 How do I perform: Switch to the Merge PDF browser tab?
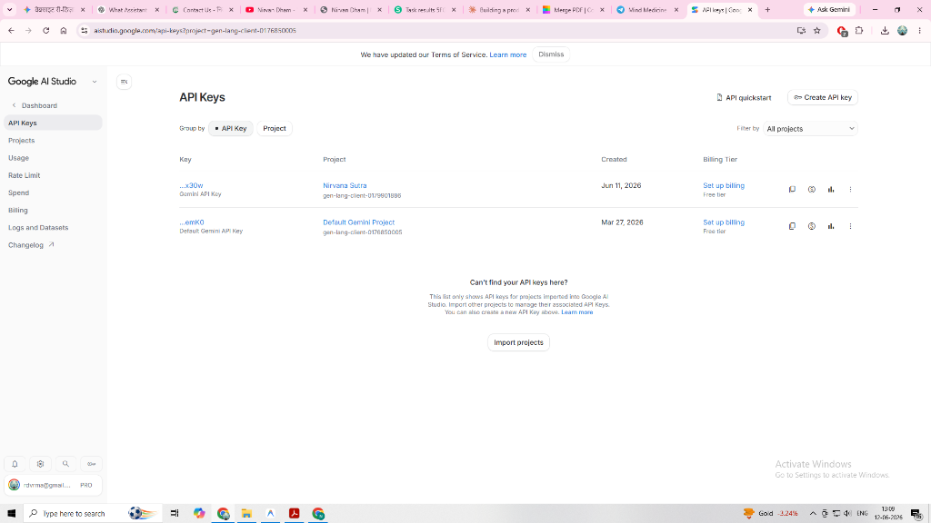point(573,9)
